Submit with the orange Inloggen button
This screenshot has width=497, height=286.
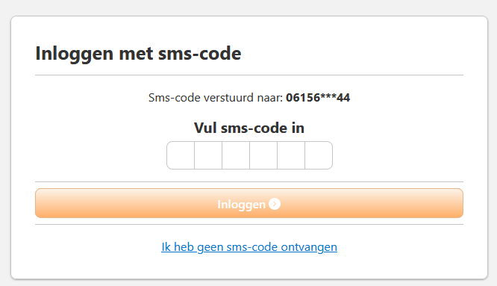click(249, 203)
